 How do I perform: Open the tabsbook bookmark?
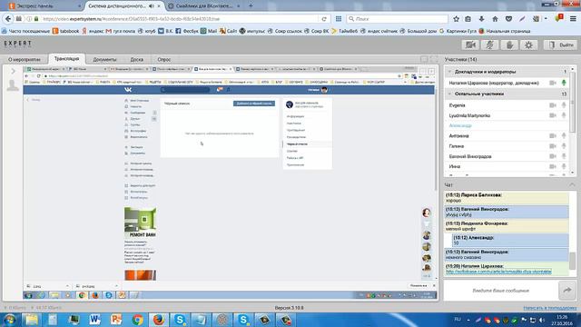66,31
